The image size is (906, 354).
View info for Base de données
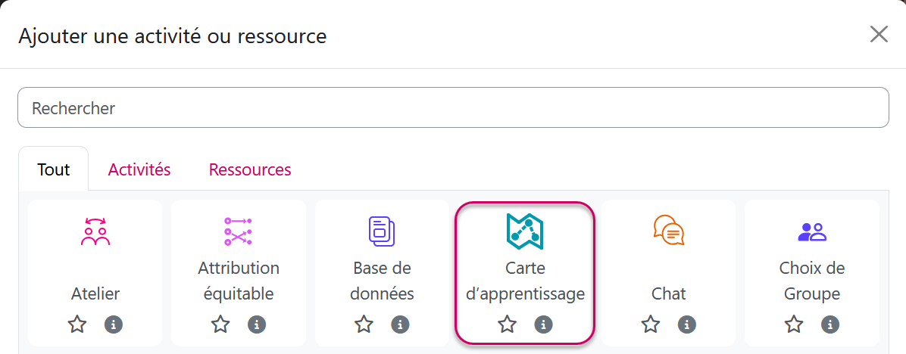(400, 324)
